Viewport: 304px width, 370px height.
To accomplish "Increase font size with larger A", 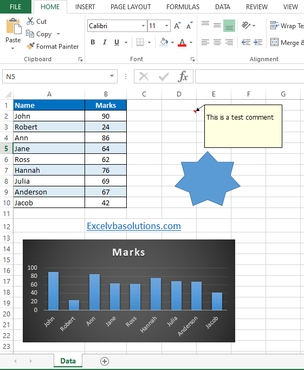I will tap(177, 25).
